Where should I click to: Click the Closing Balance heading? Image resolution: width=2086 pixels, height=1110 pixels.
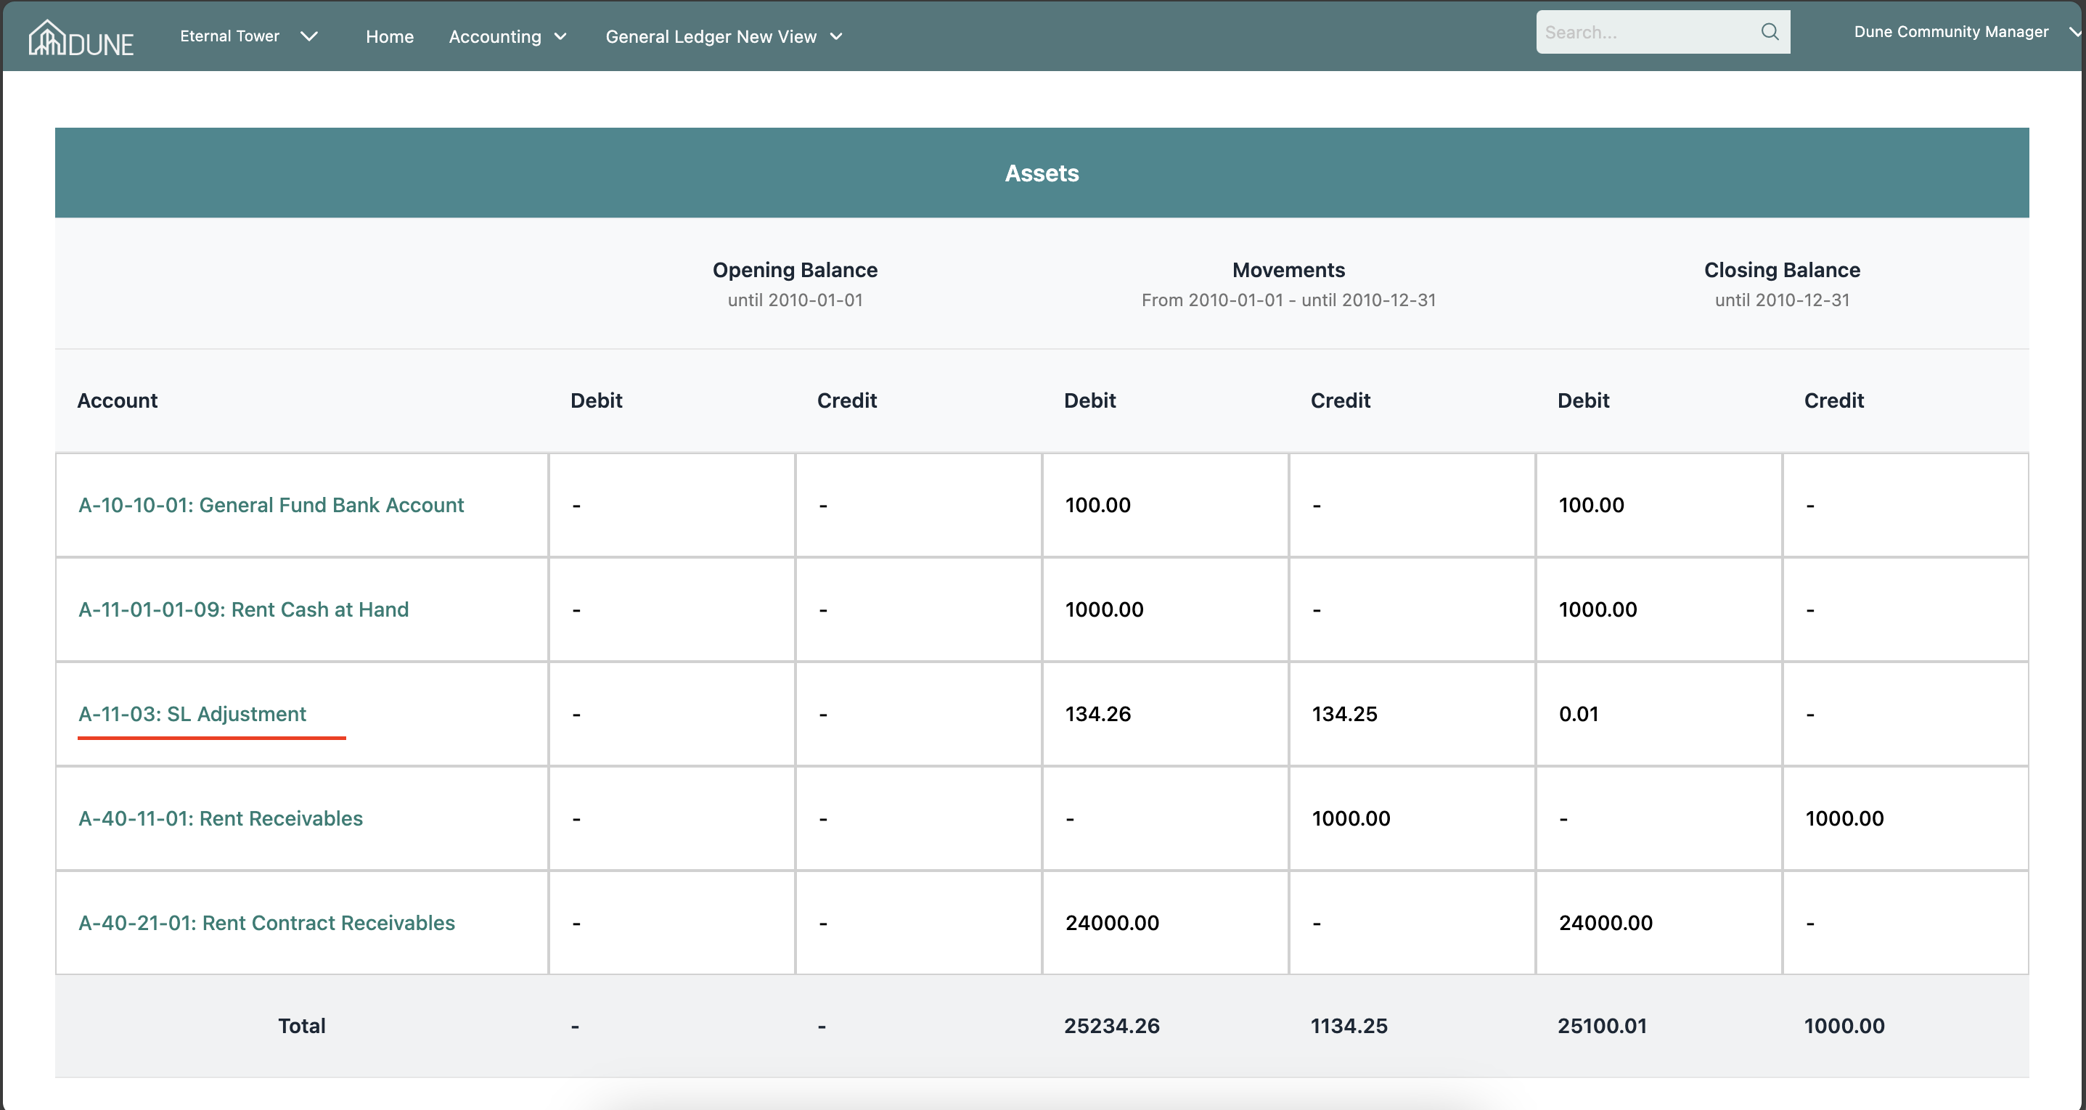click(1782, 271)
